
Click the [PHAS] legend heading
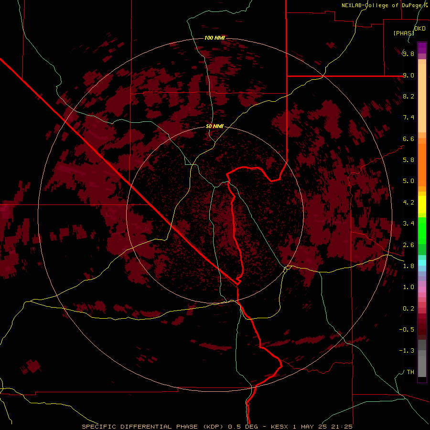tap(404, 33)
